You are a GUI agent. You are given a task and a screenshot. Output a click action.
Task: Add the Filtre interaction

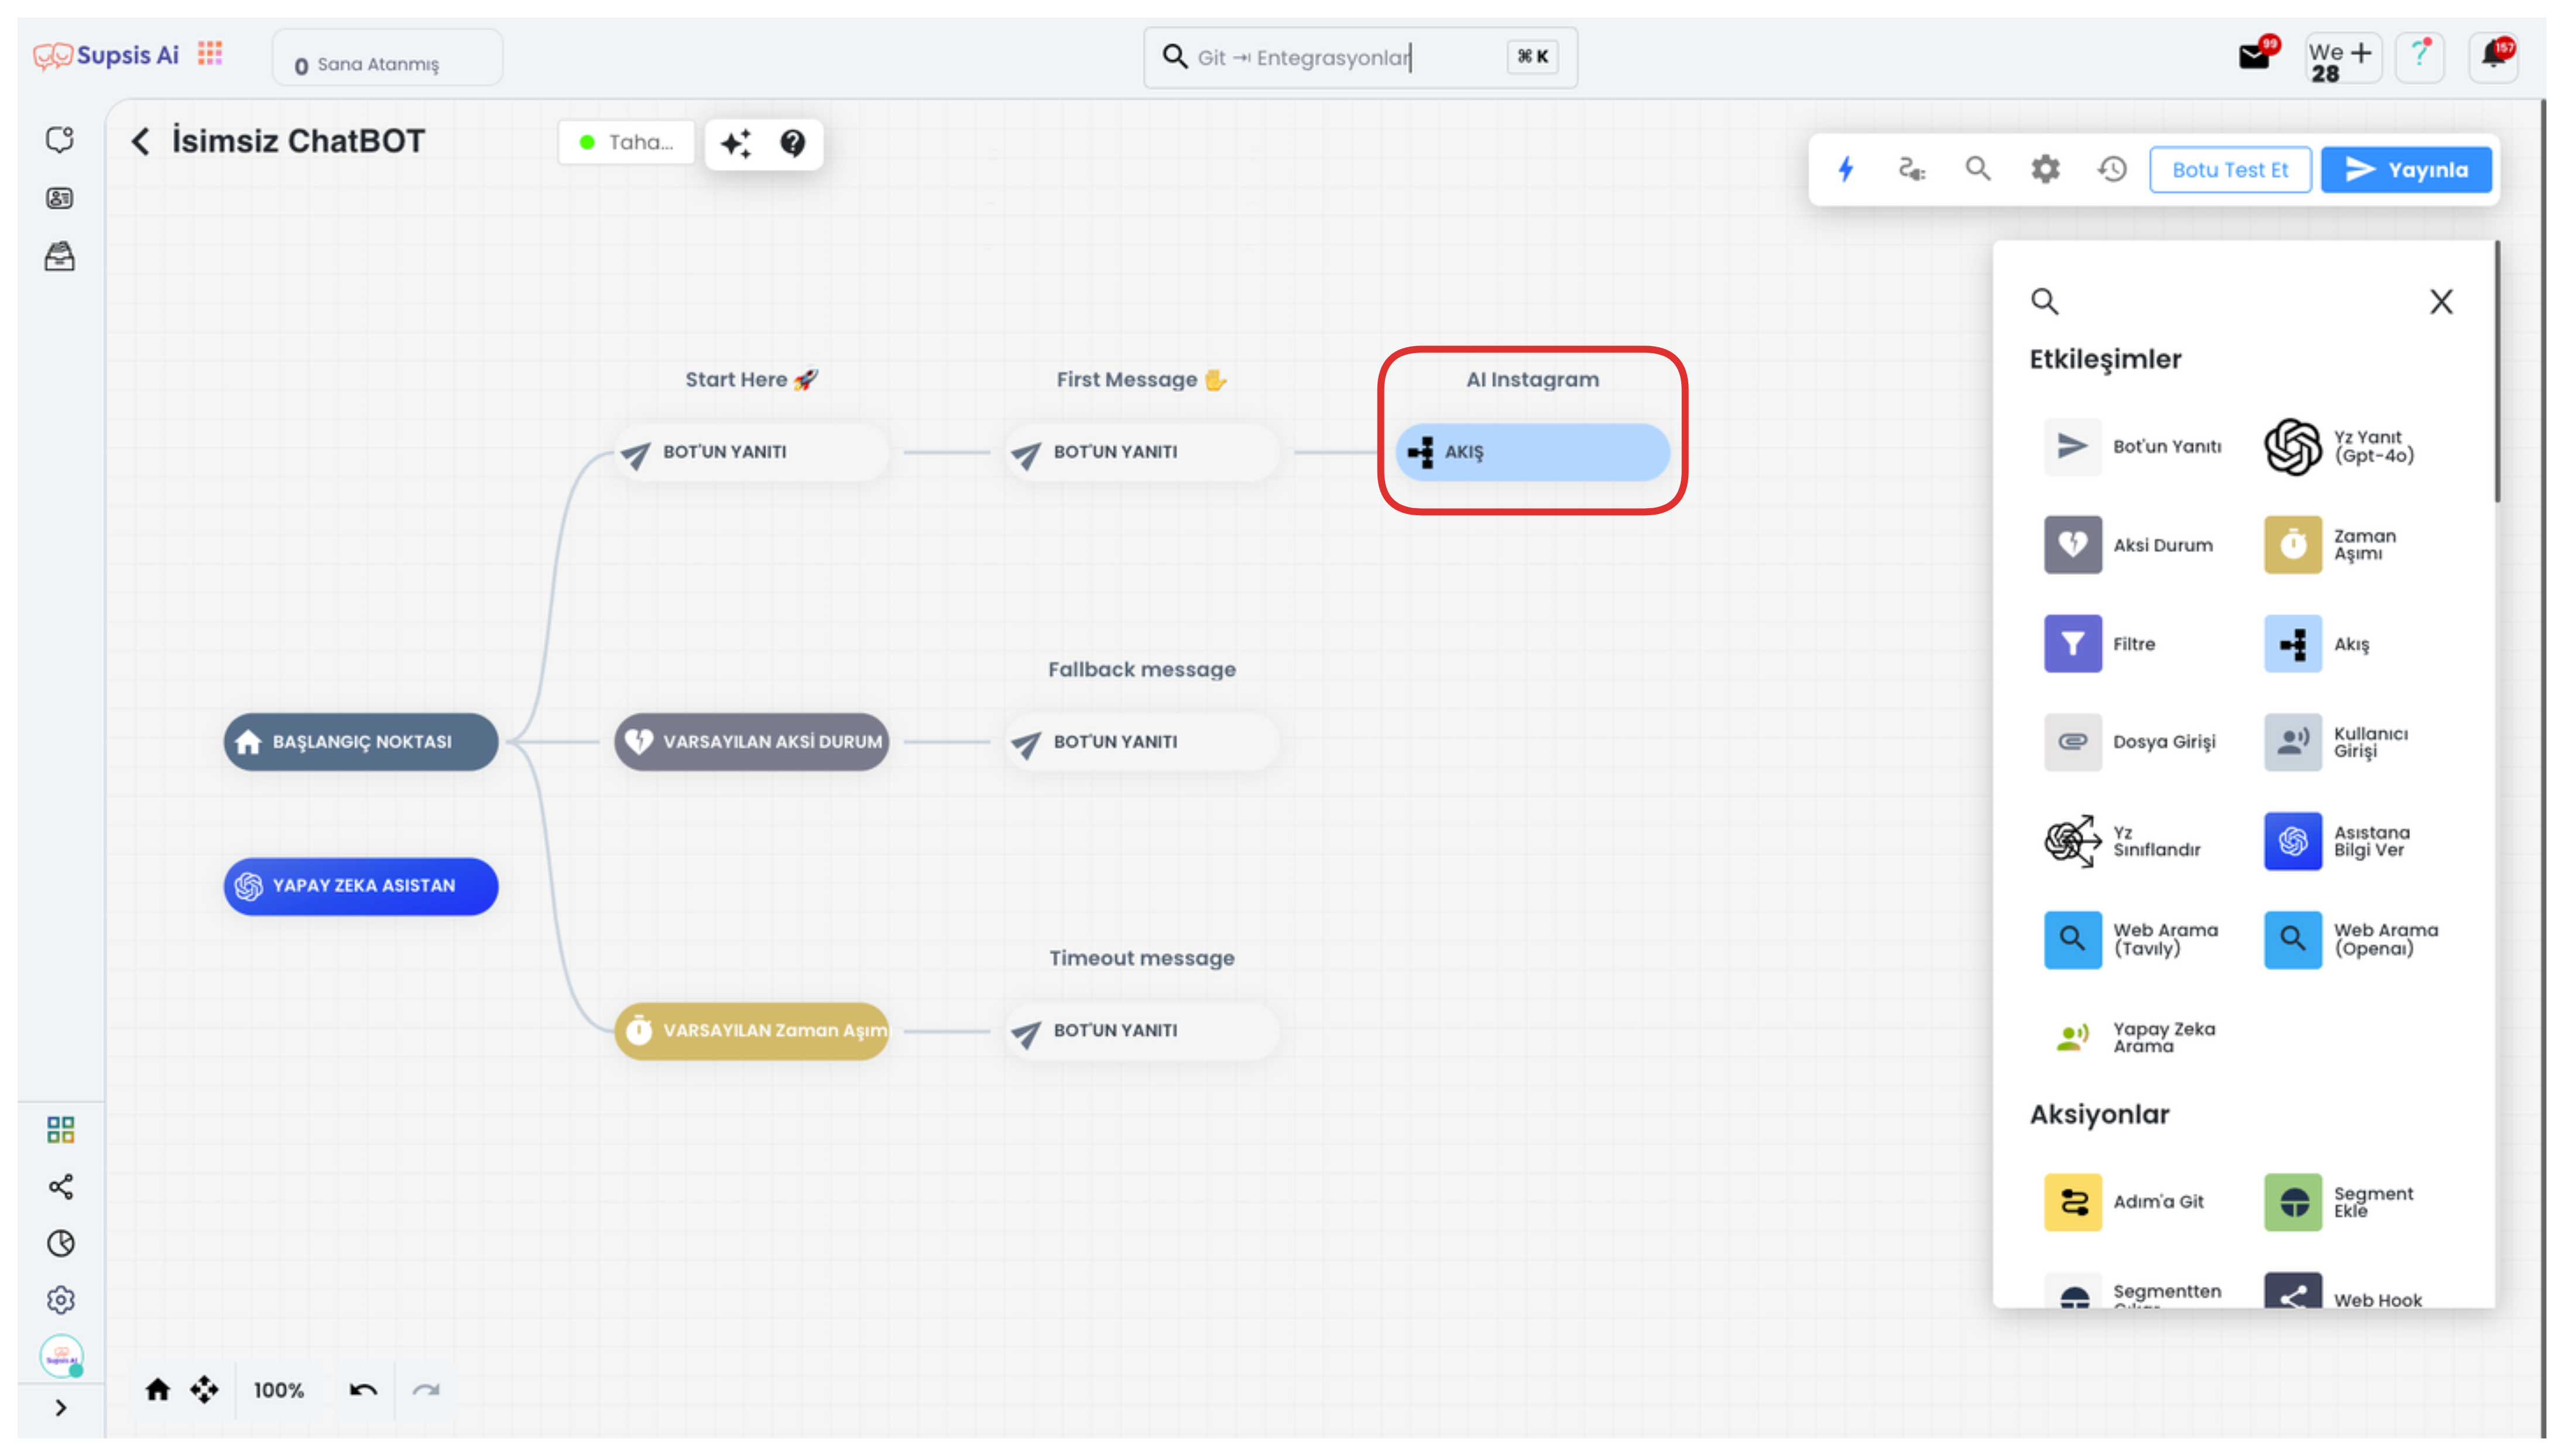point(2101,644)
